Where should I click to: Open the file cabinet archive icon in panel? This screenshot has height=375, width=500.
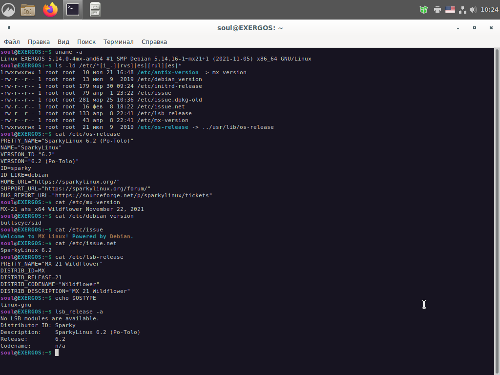(95, 10)
